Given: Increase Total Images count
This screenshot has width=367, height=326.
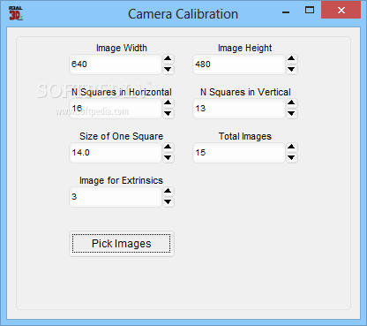Looking at the screenshot, I should coord(291,148).
